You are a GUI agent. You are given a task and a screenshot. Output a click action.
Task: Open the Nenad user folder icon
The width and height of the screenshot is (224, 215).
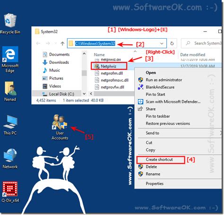click(10, 91)
